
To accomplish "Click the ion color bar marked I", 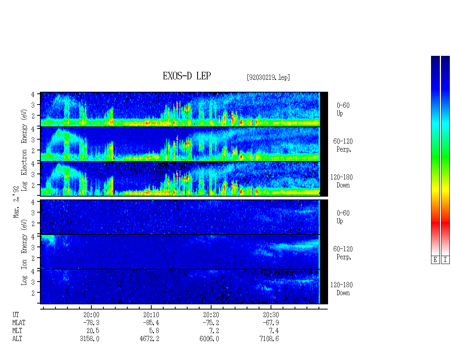I will 445,156.
